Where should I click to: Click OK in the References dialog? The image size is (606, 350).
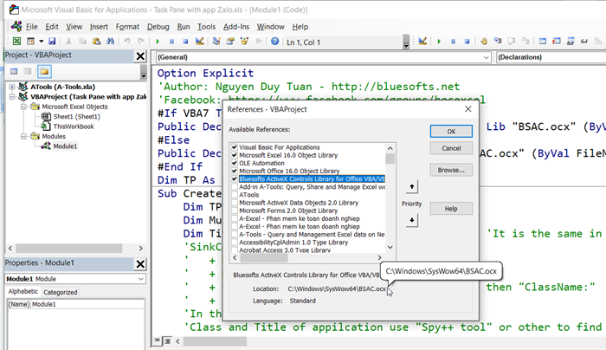coord(451,131)
